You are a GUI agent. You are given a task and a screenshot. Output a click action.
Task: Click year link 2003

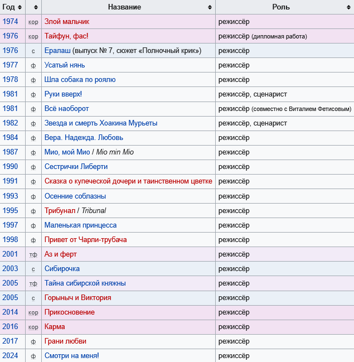point(10,269)
